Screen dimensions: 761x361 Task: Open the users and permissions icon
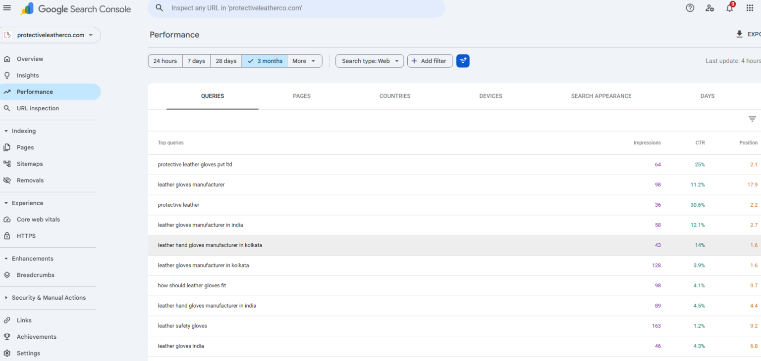tap(710, 8)
